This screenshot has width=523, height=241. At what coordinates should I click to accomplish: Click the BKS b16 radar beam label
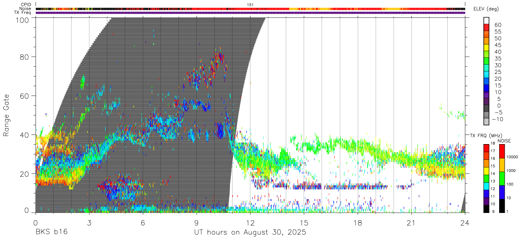pos(51,232)
